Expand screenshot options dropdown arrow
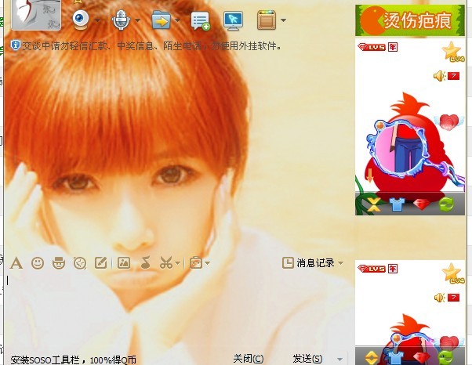 [x=178, y=263]
